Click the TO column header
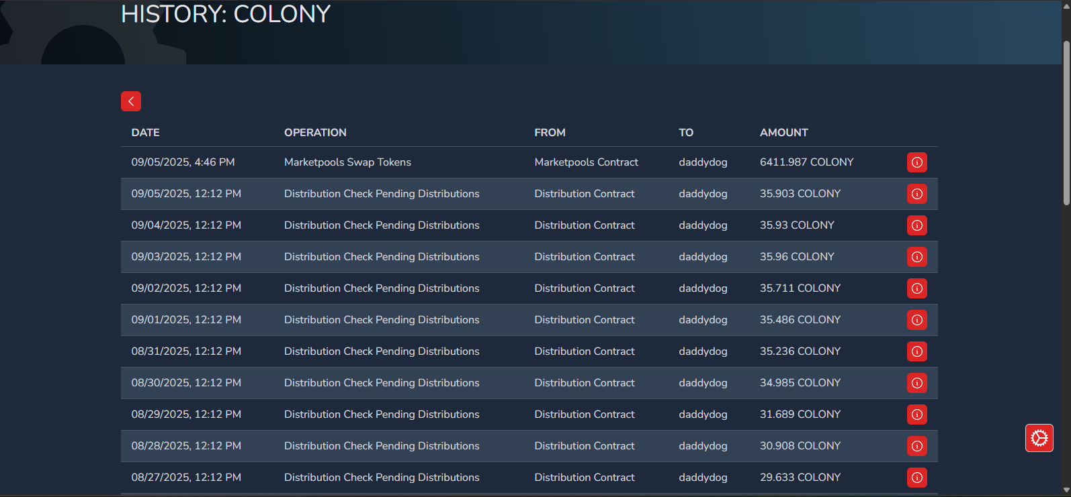The height and width of the screenshot is (497, 1071). (686, 133)
